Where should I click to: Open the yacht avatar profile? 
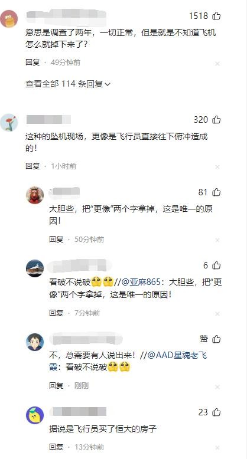coord(35,268)
